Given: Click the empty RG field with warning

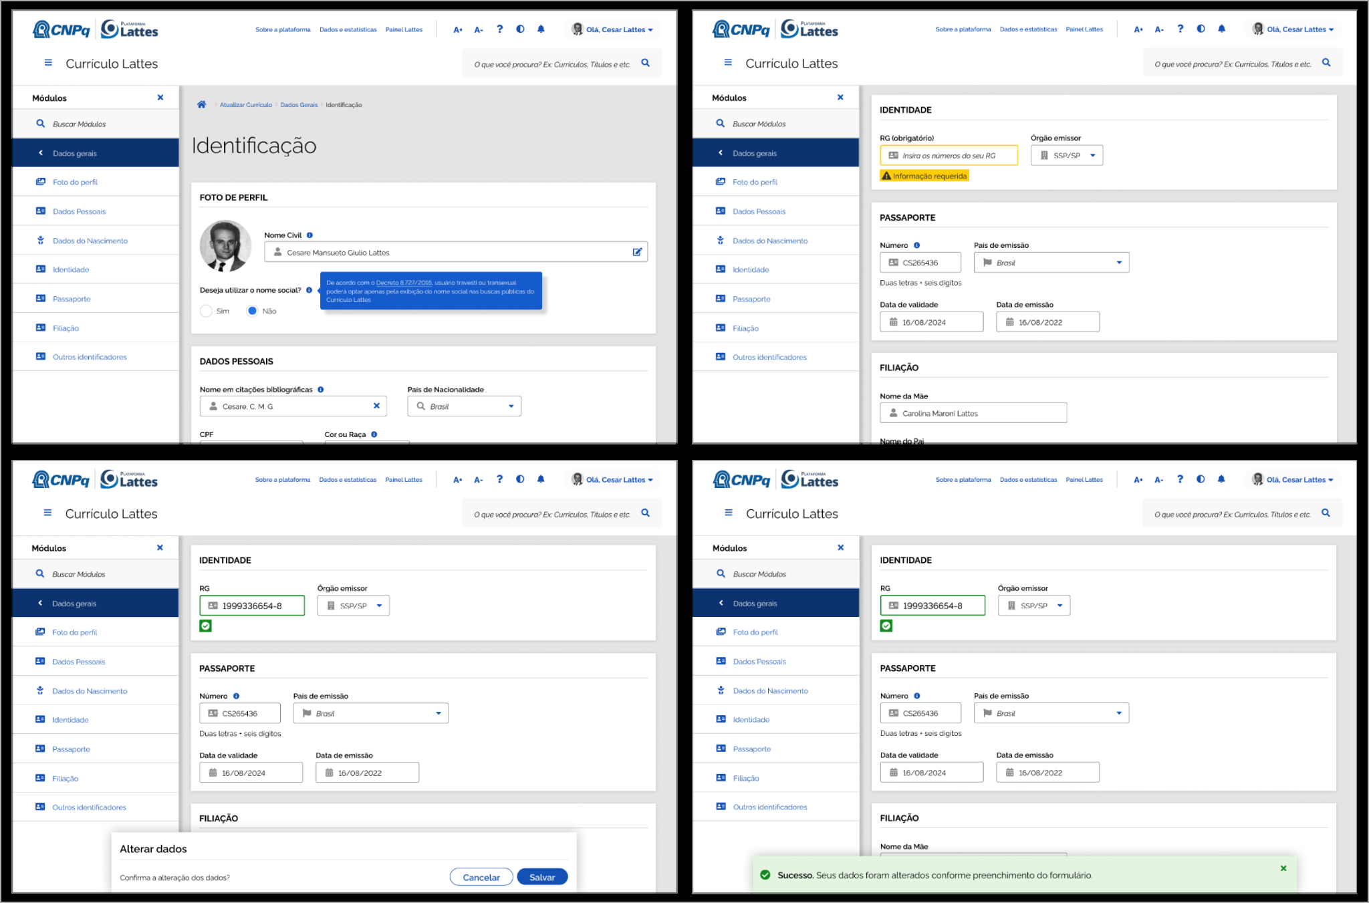Looking at the screenshot, I should (949, 155).
